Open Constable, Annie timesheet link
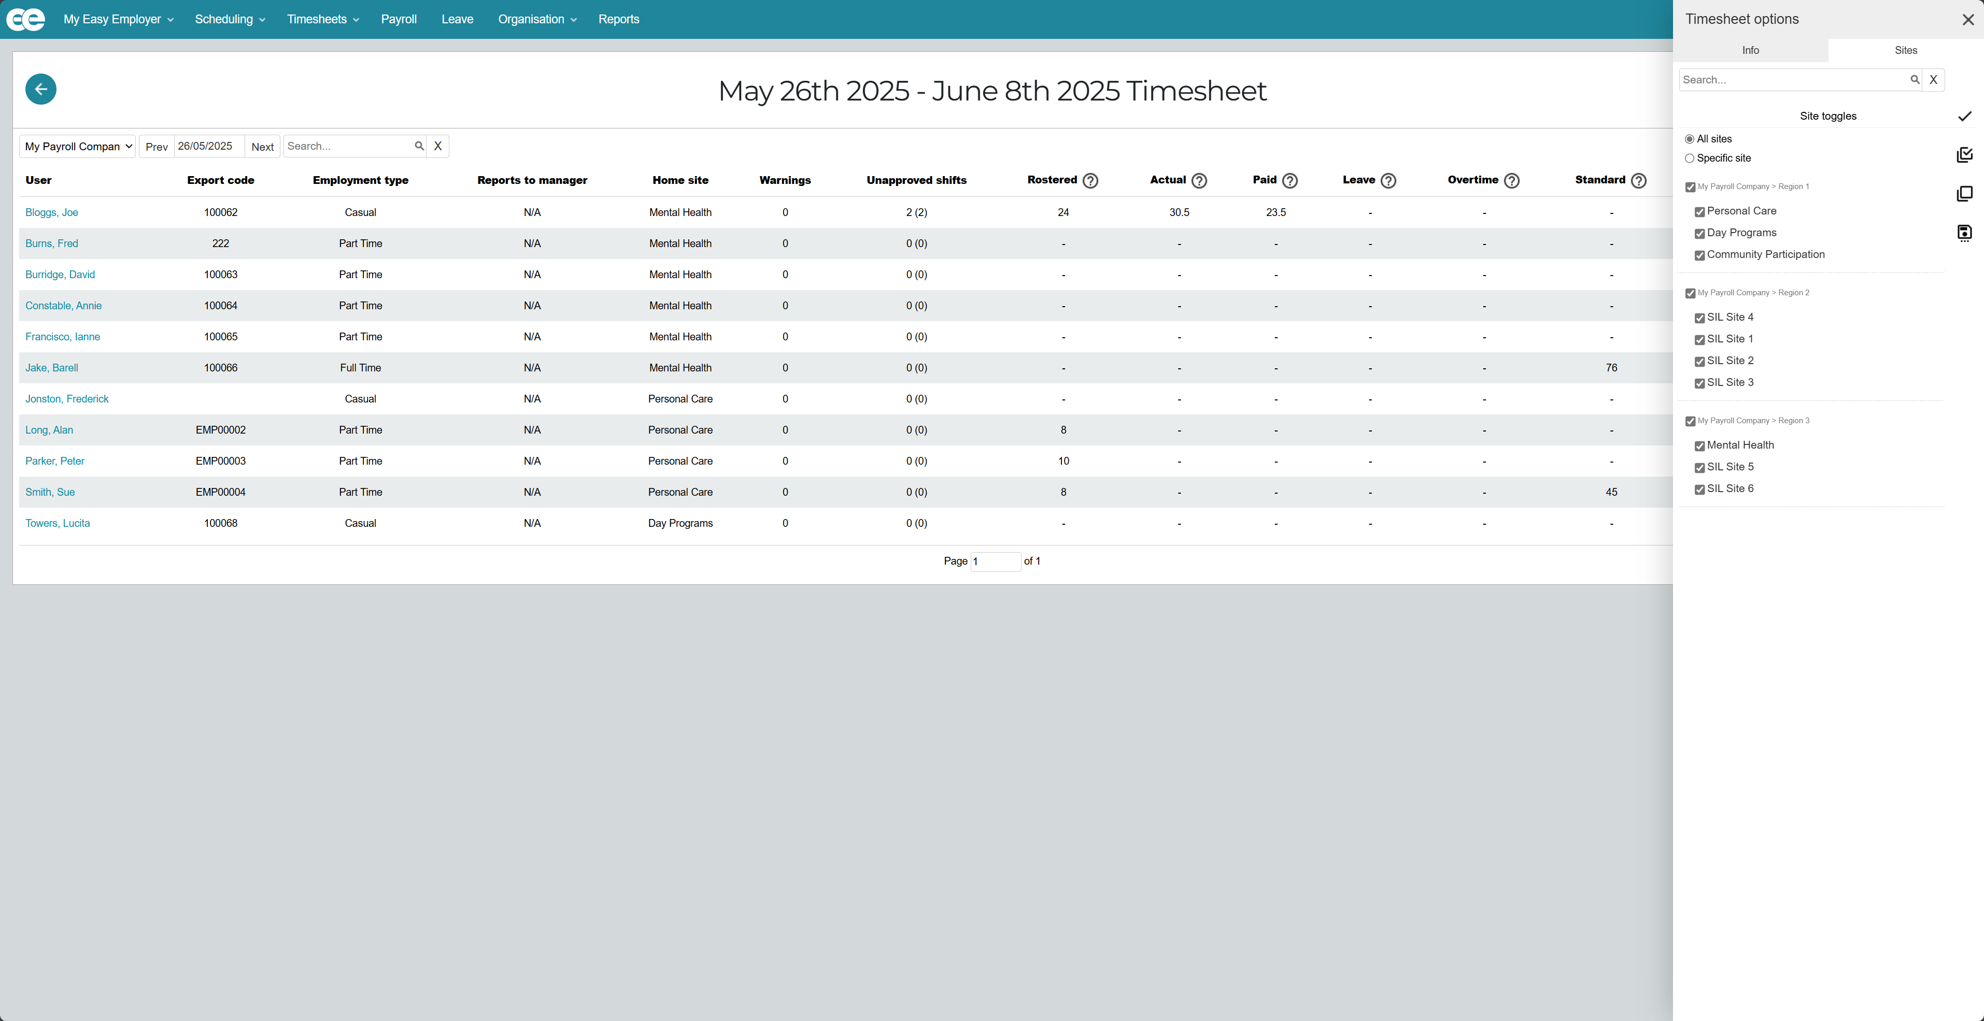Viewport: 1984px width, 1021px height. [x=63, y=306]
